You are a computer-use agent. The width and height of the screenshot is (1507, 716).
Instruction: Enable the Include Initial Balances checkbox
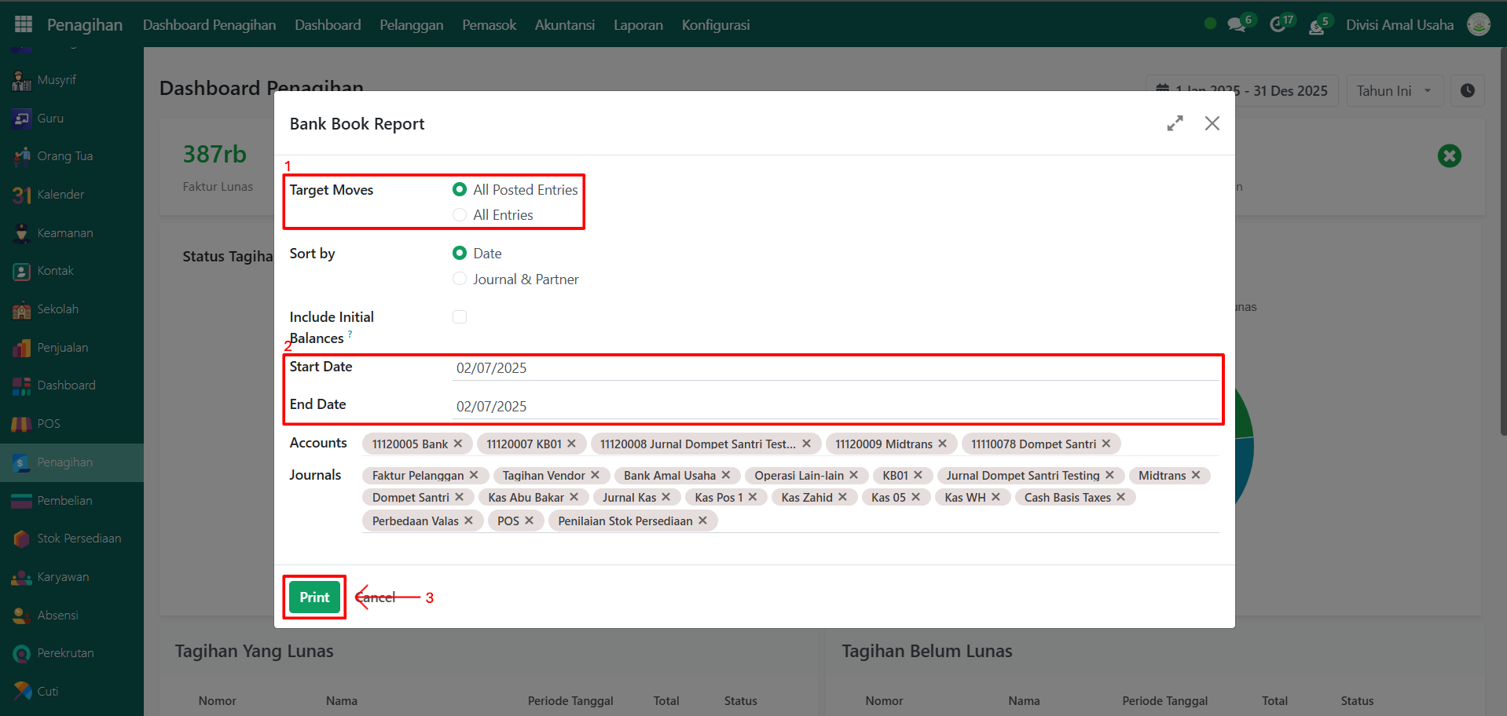[x=460, y=317]
